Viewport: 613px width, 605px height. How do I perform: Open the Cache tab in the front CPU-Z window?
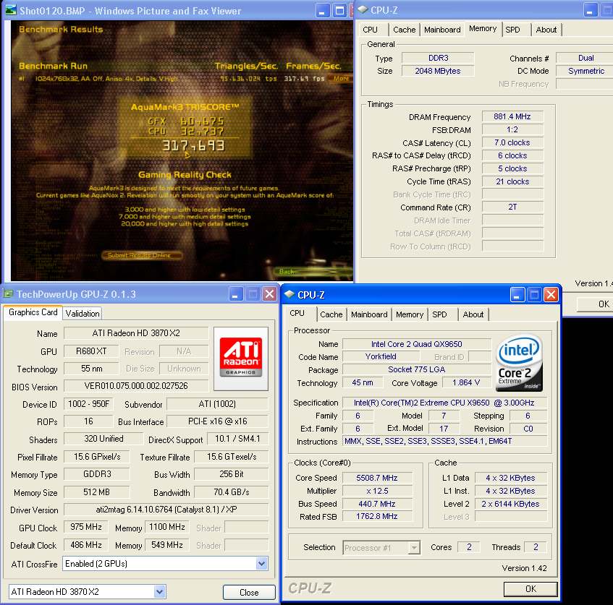click(331, 314)
